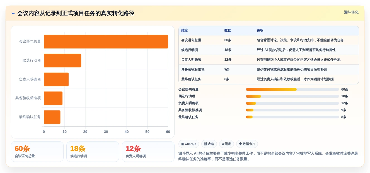Click the 最终确认任务 progress bar
This screenshot has height=173, width=370.
pyautogui.click(x=292, y=117)
